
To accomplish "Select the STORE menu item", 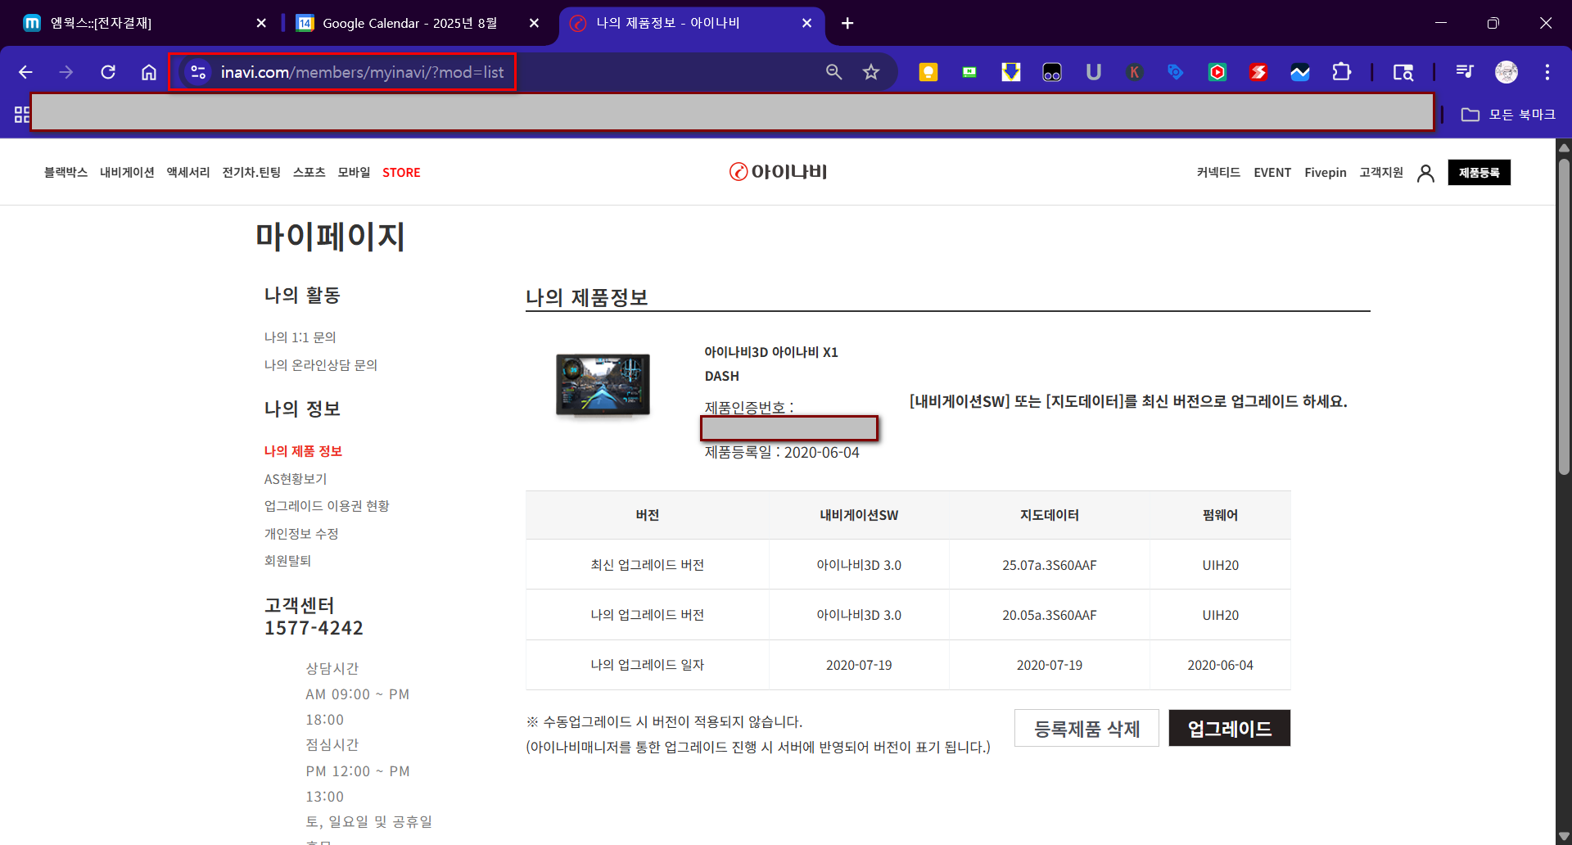I will click(x=401, y=172).
